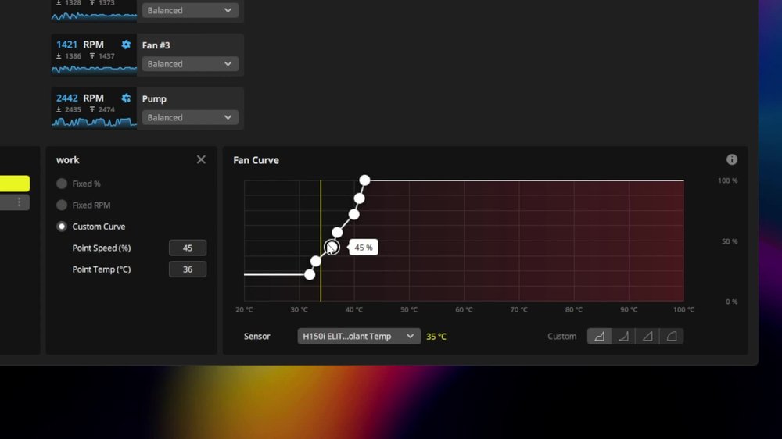
Task: Open Fan #3 Balanced mode dropdown
Action: click(x=190, y=64)
